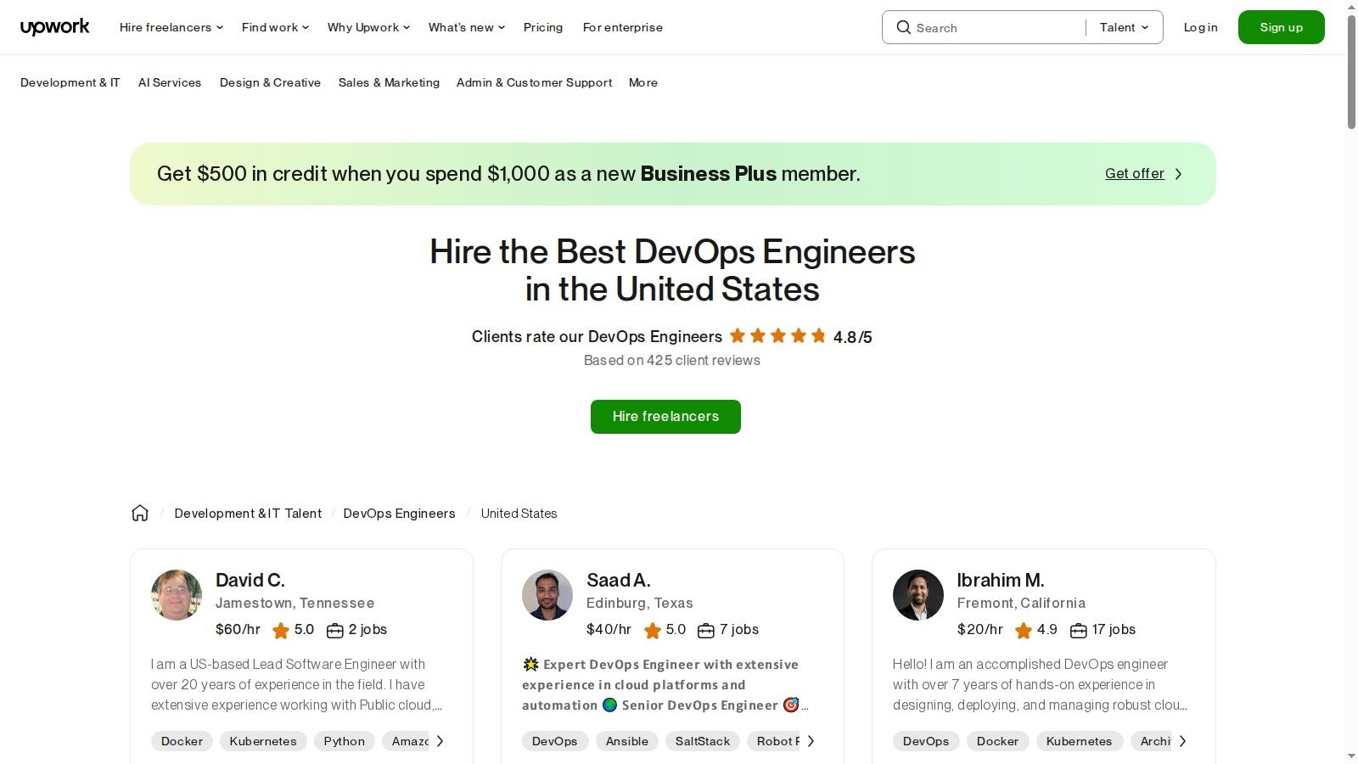Viewport: 1358px width, 764px height.
Task: Click the Sign up button
Action: click(1281, 26)
